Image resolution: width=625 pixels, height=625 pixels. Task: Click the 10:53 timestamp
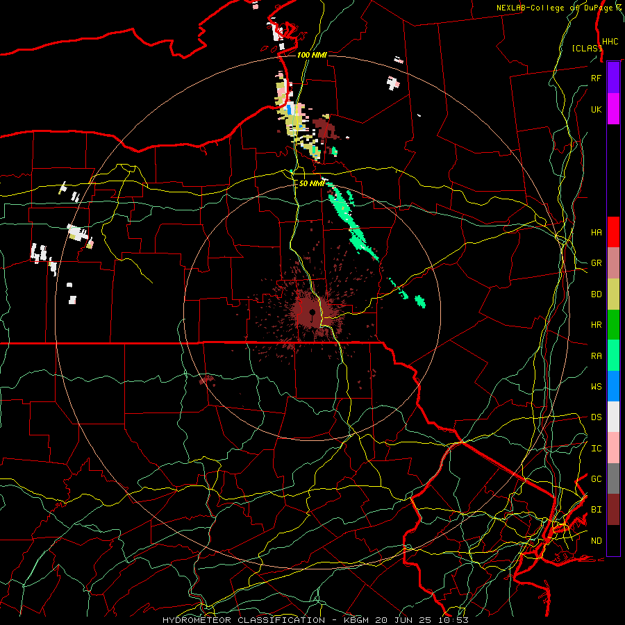[x=455, y=620]
